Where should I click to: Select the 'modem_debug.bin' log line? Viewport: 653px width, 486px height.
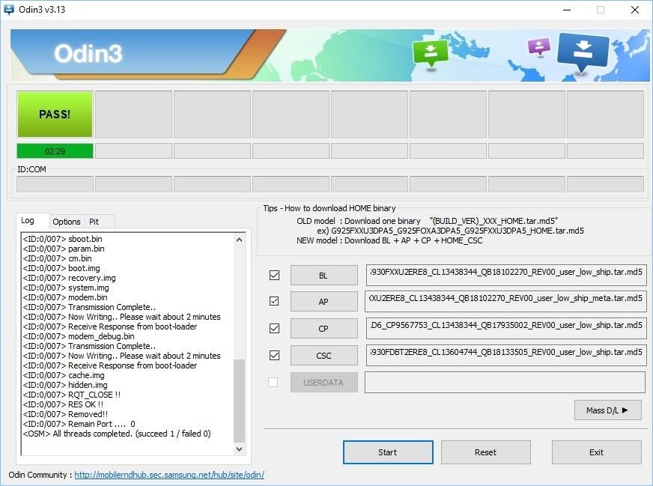[79, 336]
